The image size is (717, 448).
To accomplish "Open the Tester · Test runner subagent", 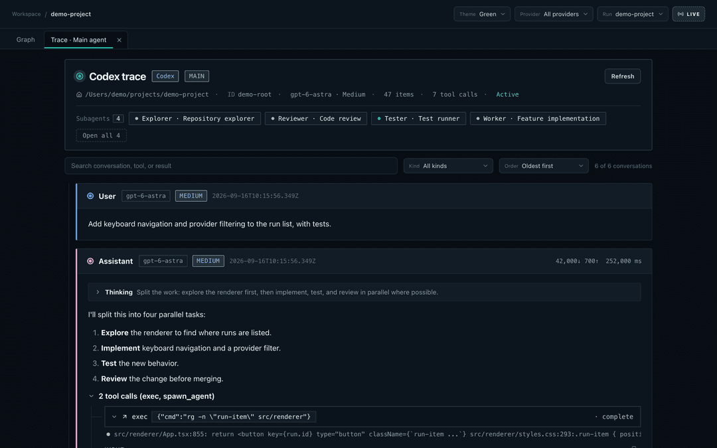I will (418, 119).
